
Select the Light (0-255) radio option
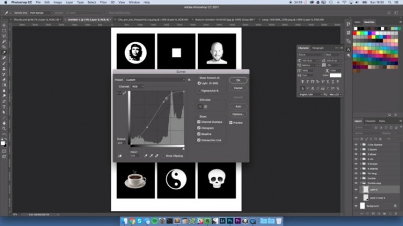[199, 83]
